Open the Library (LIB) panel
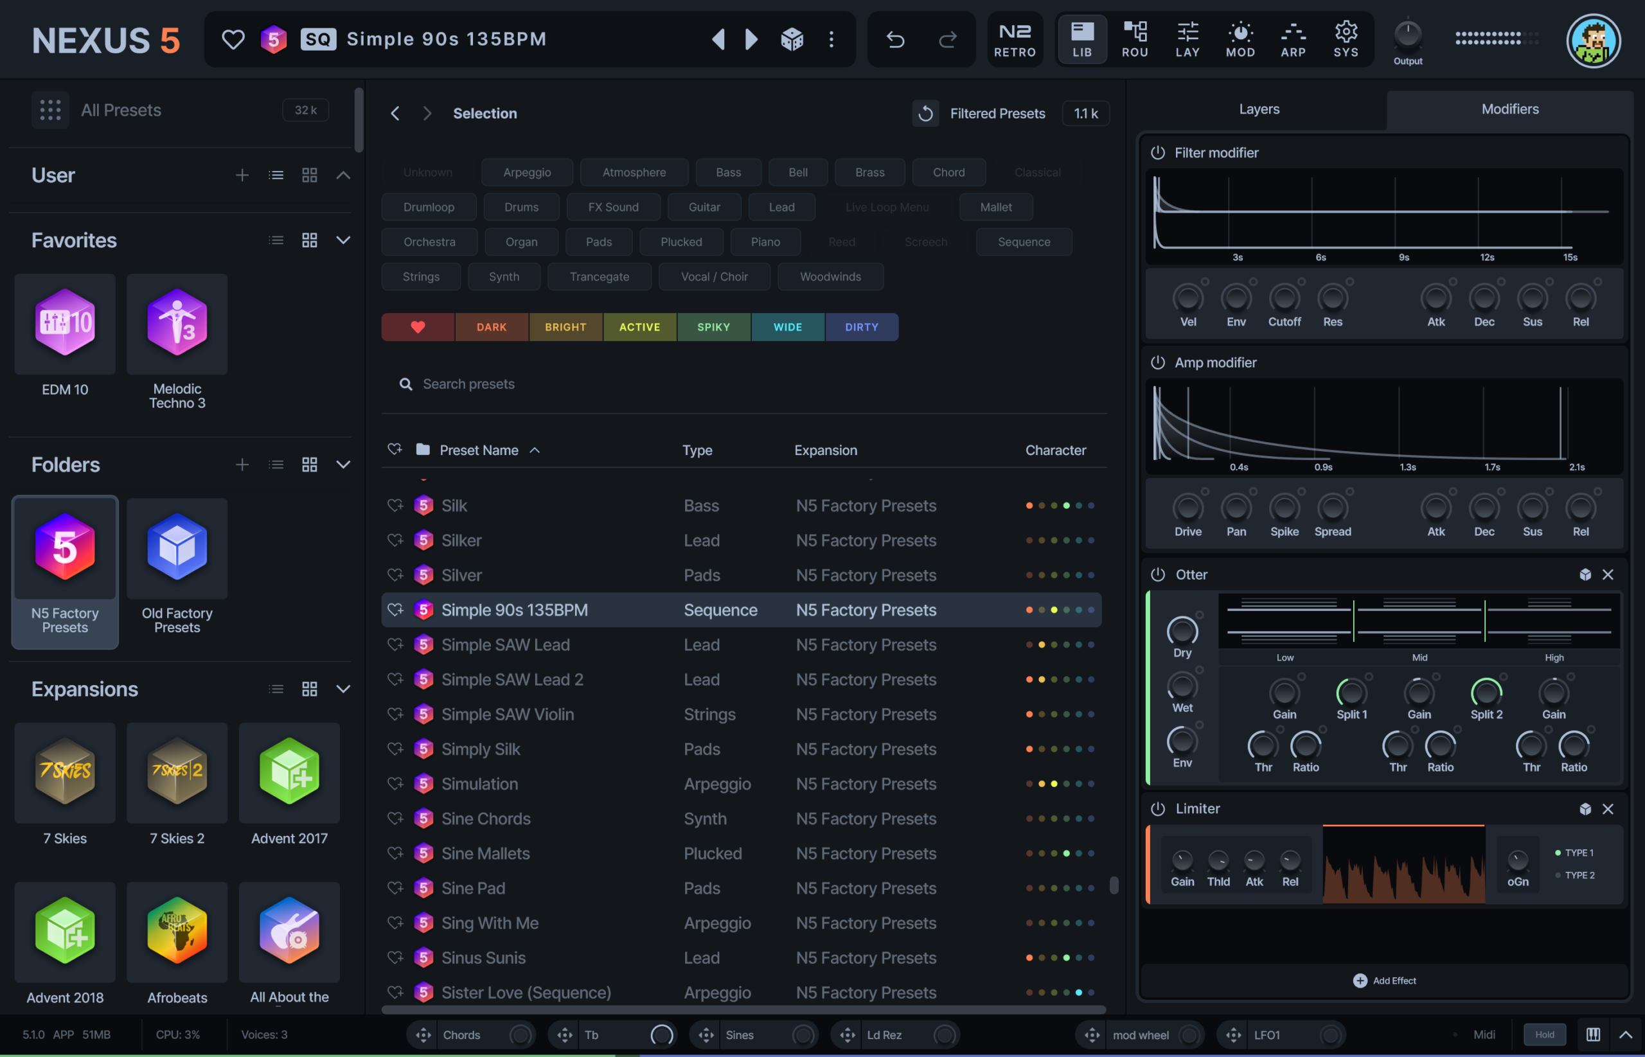1645x1057 pixels. point(1081,39)
